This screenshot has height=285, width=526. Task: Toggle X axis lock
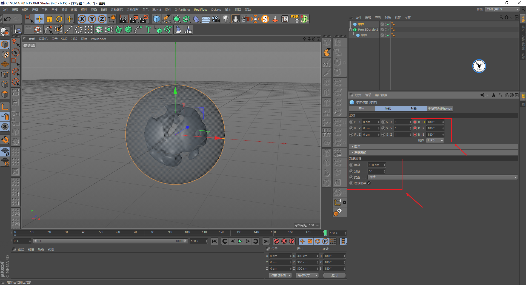[82, 19]
